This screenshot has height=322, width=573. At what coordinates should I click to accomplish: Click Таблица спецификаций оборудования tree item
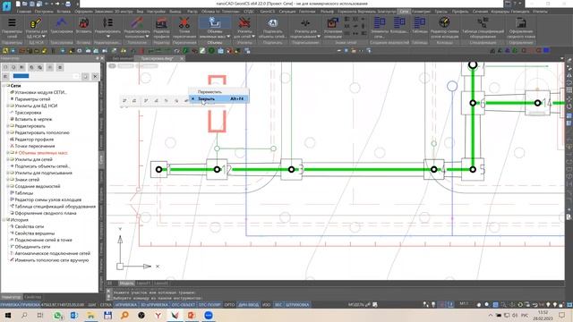pyautogui.click(x=56, y=207)
